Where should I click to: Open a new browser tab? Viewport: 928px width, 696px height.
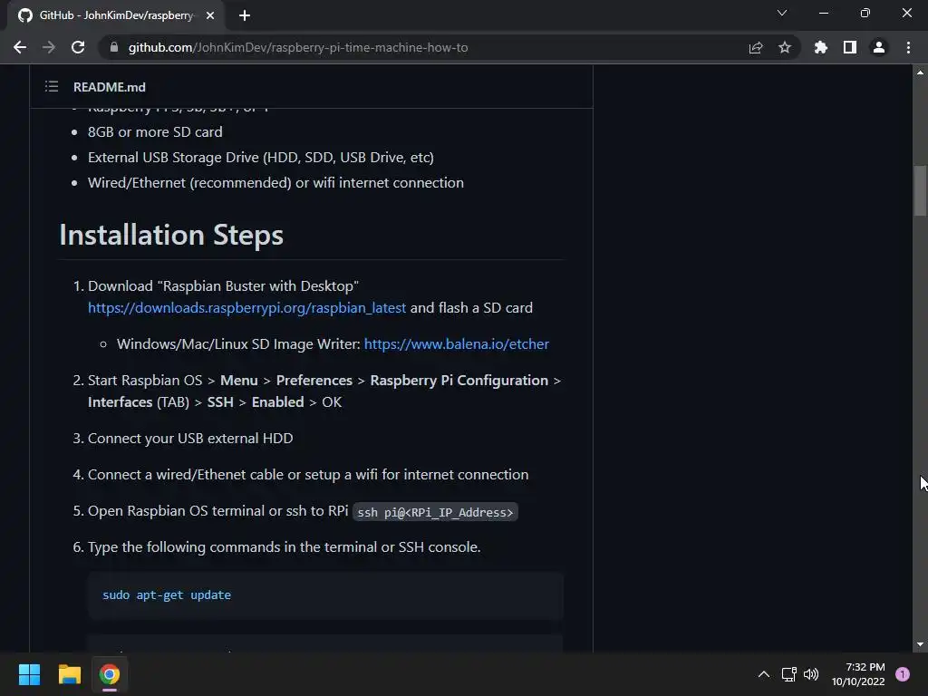[245, 15]
